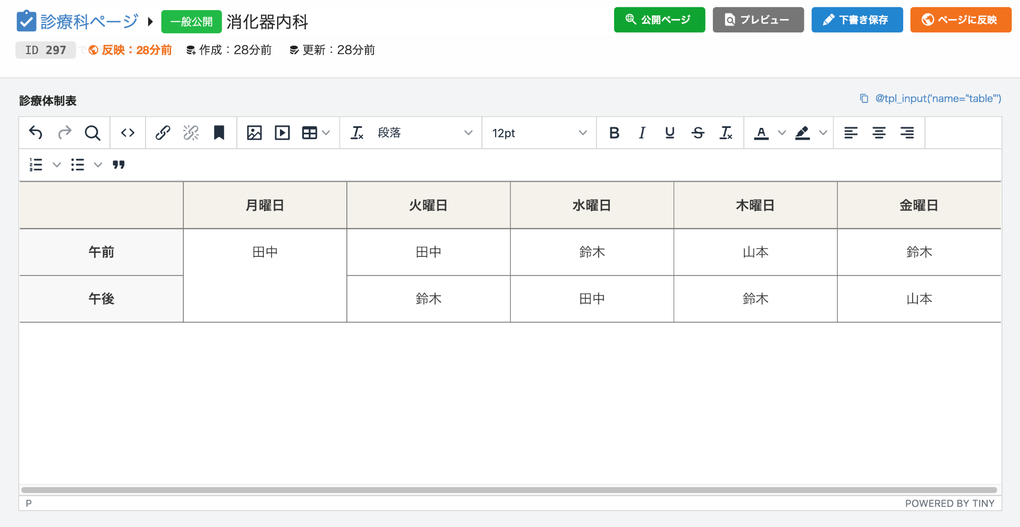Viewport: 1020px width, 527px height.
Task: Insert a blockquote with the quote icon
Action: (x=118, y=165)
